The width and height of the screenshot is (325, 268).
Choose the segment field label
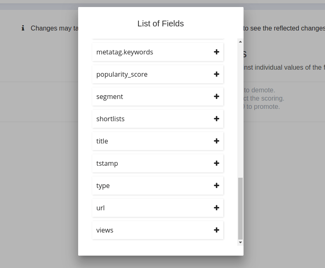(110, 97)
